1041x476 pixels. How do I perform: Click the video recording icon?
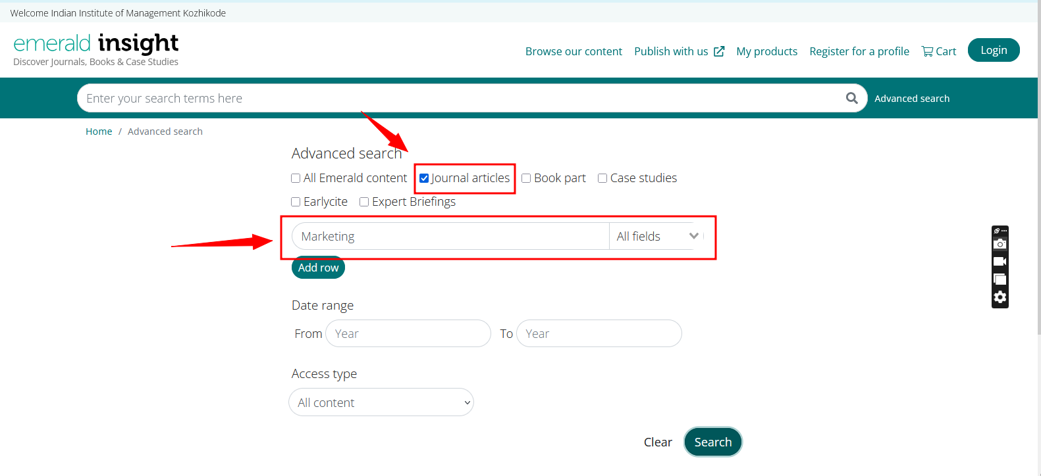1000,262
